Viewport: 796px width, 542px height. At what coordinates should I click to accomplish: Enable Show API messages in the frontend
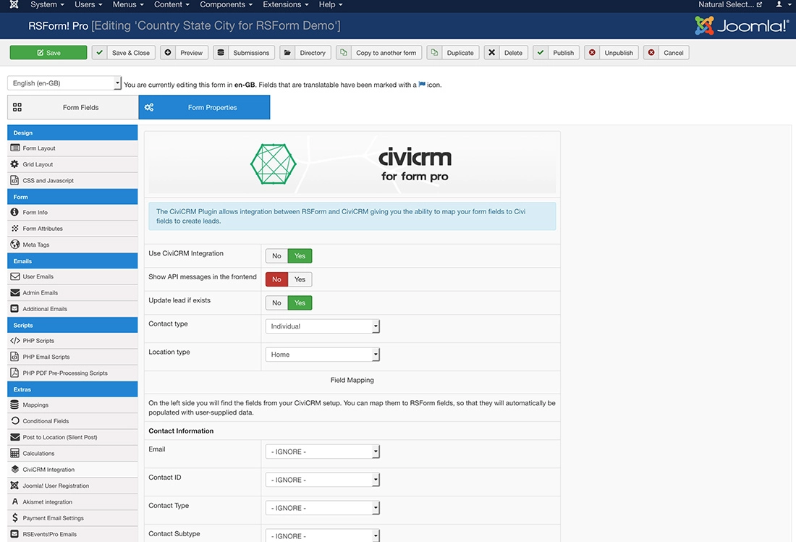[x=300, y=279]
